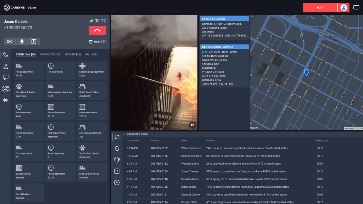363x204 pixels.
Task: Open the chat messages sidebar icon
Action: pyautogui.click(x=6, y=77)
